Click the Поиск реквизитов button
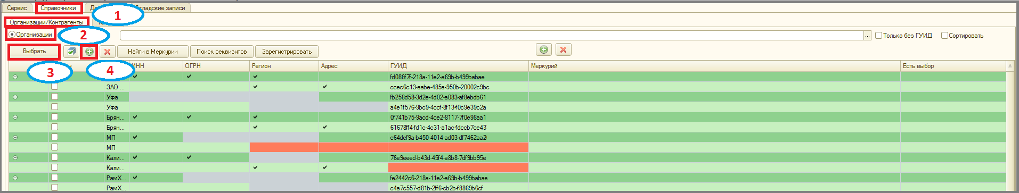This screenshot has height=193, width=1019. [x=222, y=52]
